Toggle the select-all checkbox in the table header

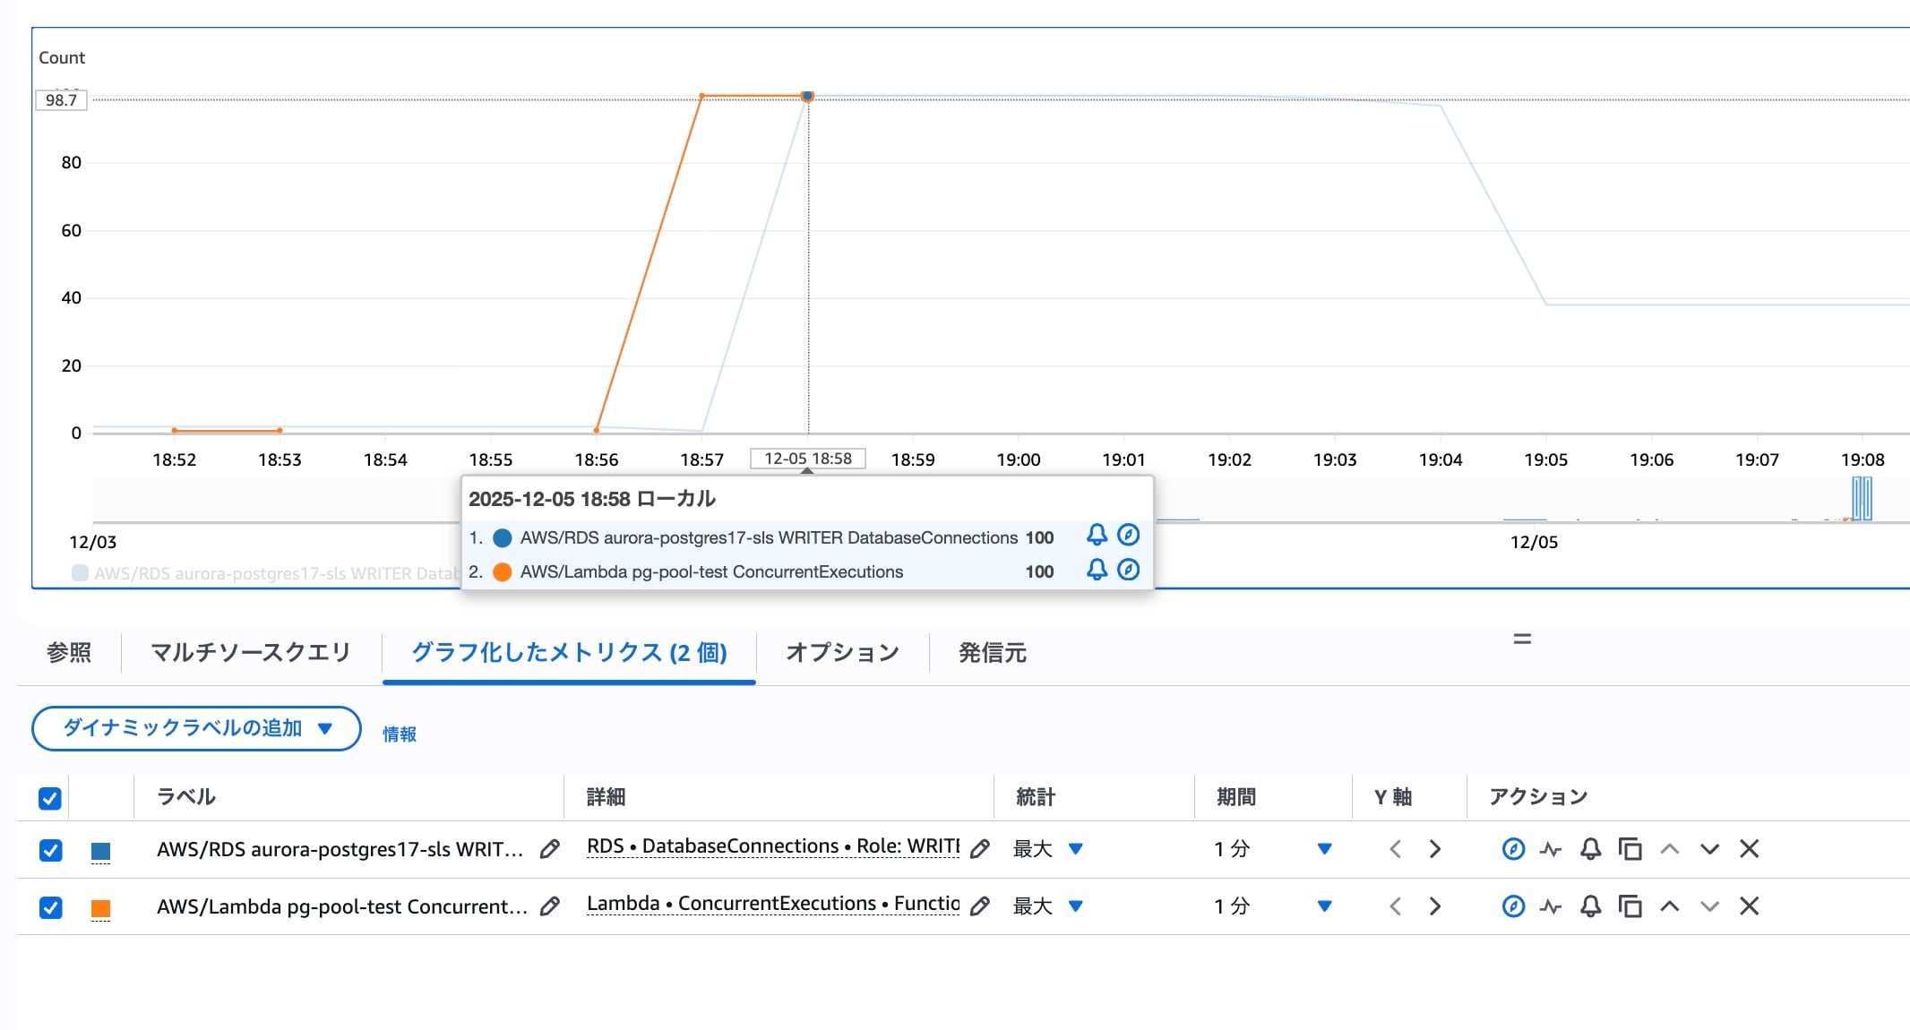coord(51,796)
